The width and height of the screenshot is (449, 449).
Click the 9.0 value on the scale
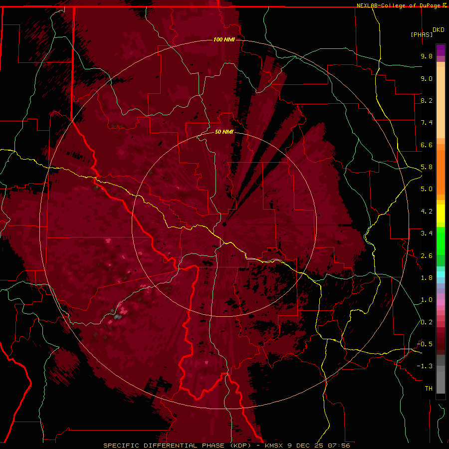427,78
